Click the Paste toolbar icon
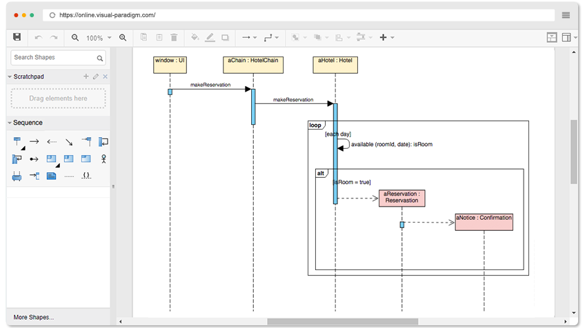The image size is (585, 328). [159, 37]
